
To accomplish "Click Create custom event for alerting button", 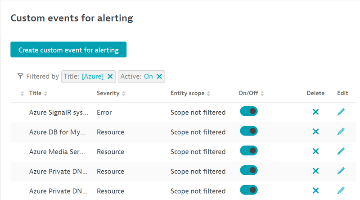I will point(68,50).
